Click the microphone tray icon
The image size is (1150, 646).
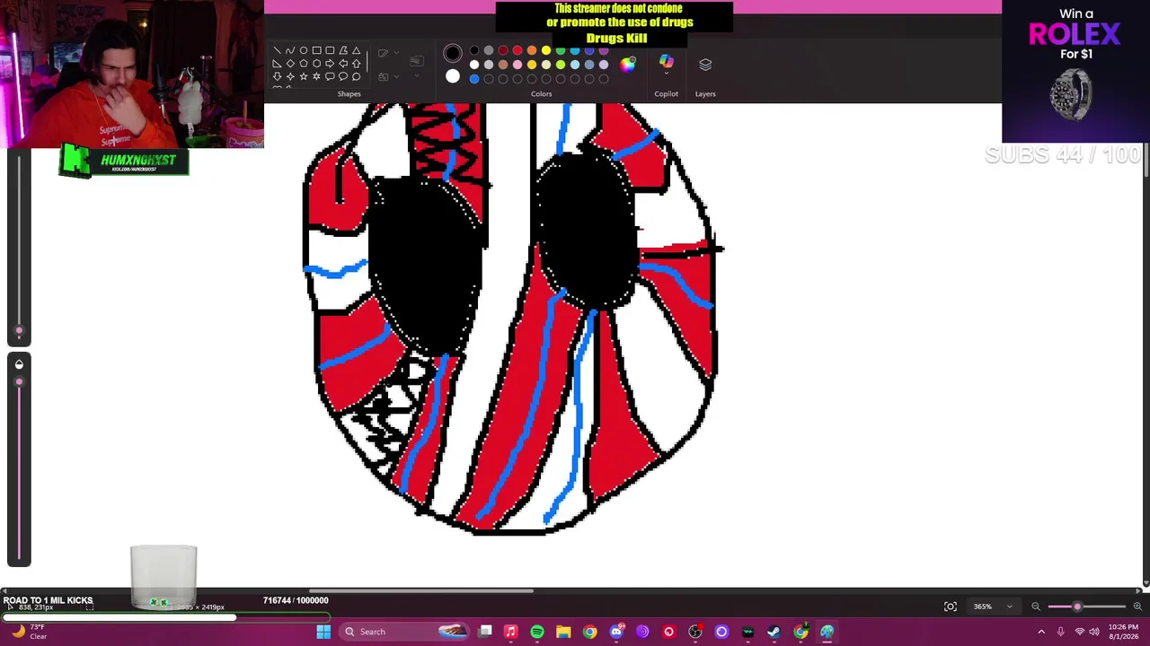pos(1060,632)
